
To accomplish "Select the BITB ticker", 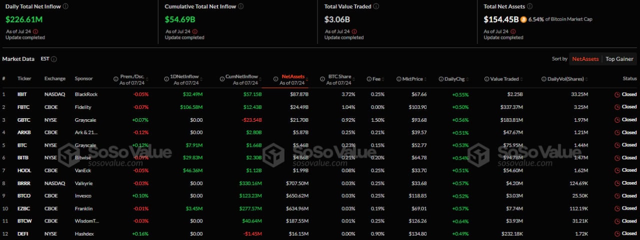I will pyautogui.click(x=22, y=158).
